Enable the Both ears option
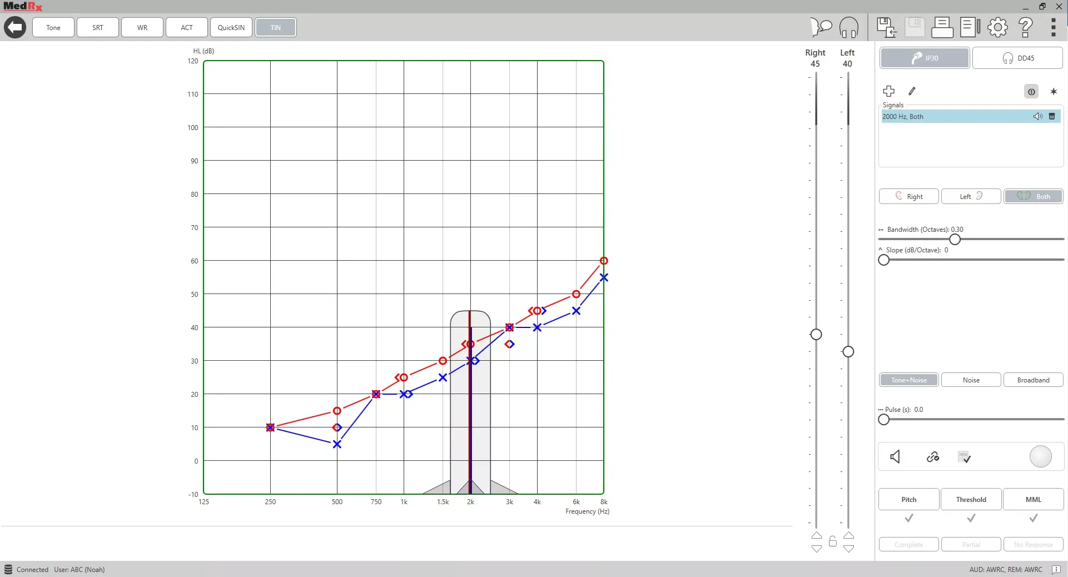 [1034, 196]
